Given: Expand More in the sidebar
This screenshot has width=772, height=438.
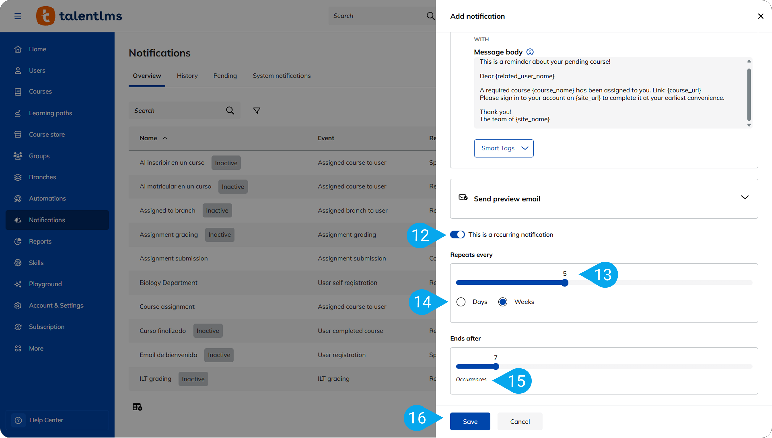Looking at the screenshot, I should (x=57, y=348).
